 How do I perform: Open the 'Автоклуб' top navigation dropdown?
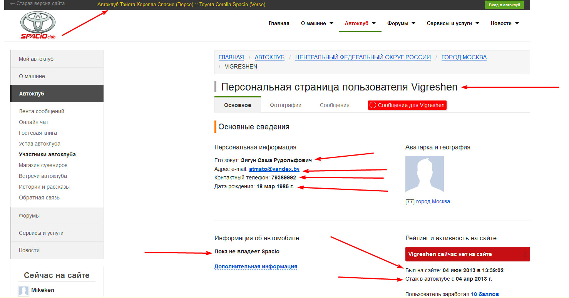click(x=360, y=23)
